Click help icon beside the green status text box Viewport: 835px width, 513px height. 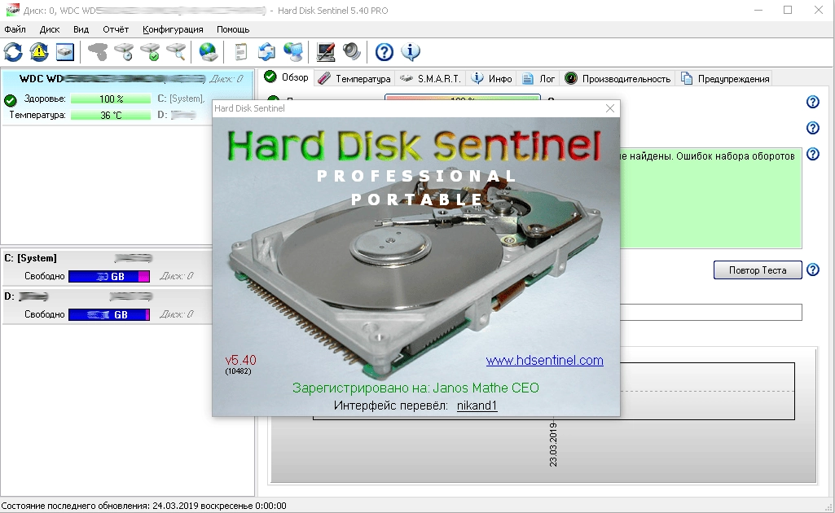(x=813, y=155)
